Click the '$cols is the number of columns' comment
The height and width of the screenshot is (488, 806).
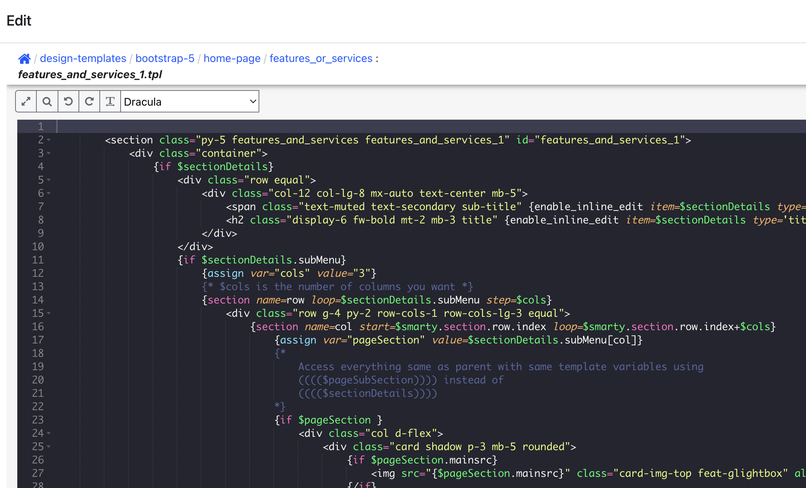[337, 287]
